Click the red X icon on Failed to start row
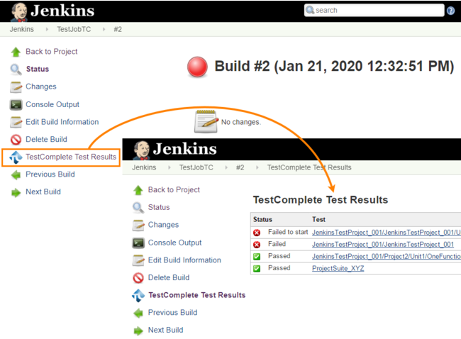The width and height of the screenshot is (461, 339). pyautogui.click(x=257, y=233)
